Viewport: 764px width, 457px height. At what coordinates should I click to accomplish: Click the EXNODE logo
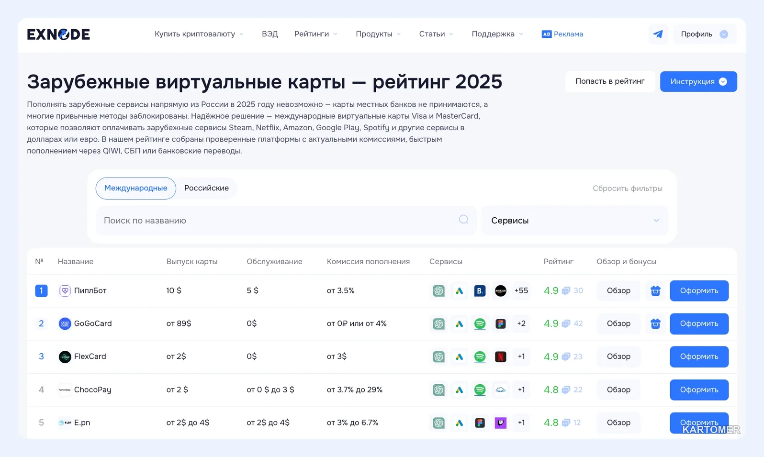58,34
